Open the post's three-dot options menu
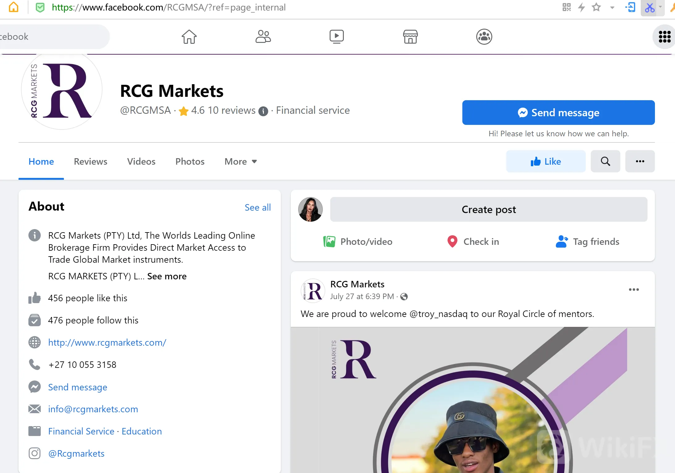Screen dimensions: 675x473 634,290
